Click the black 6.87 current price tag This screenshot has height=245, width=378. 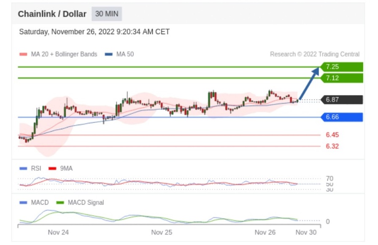point(342,100)
